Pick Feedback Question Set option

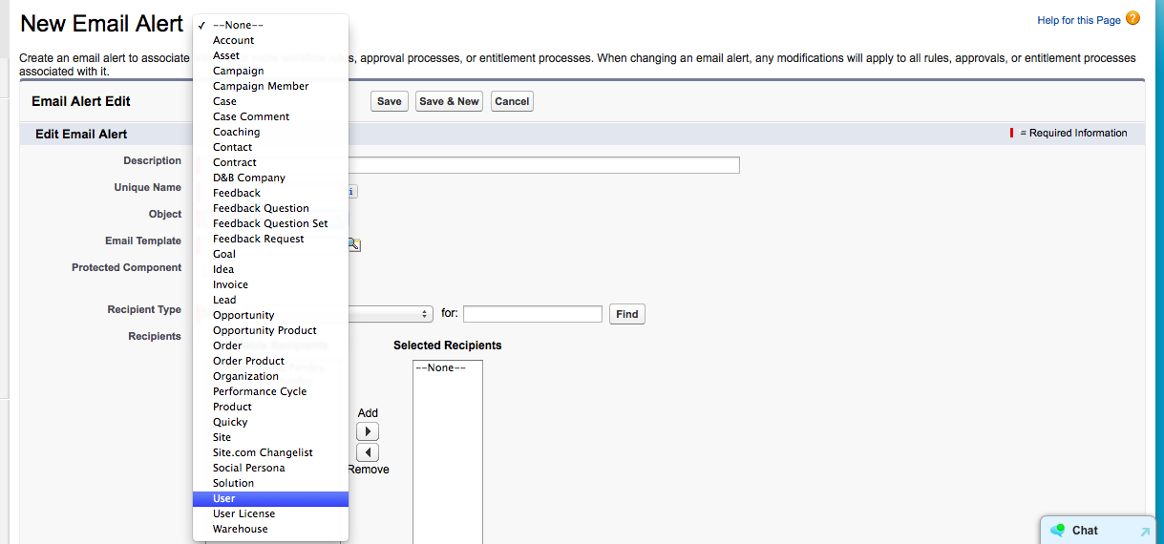(x=270, y=223)
